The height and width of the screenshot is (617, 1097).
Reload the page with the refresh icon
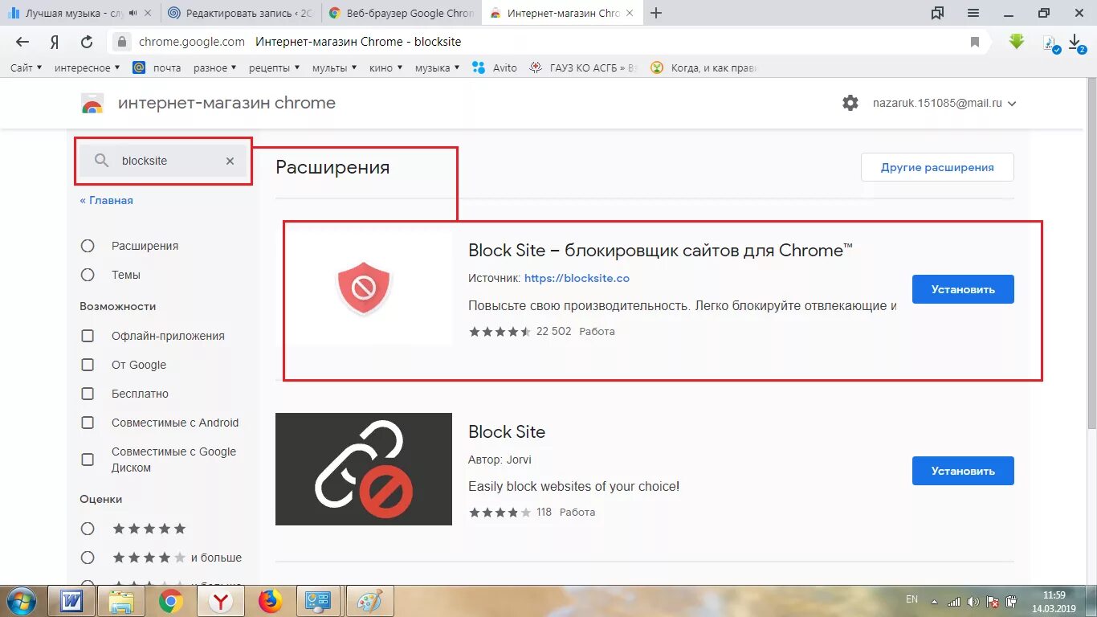coord(87,42)
